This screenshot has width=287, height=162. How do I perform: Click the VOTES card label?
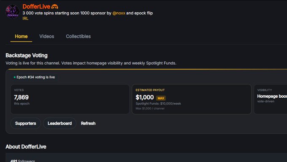(x=19, y=90)
